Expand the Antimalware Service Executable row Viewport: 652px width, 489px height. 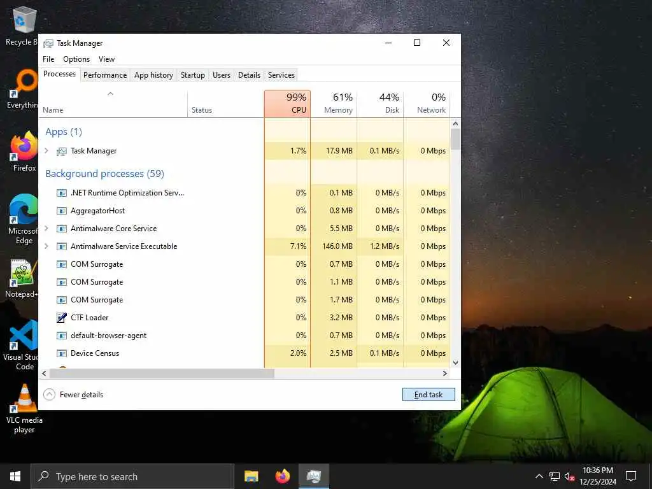click(x=46, y=246)
